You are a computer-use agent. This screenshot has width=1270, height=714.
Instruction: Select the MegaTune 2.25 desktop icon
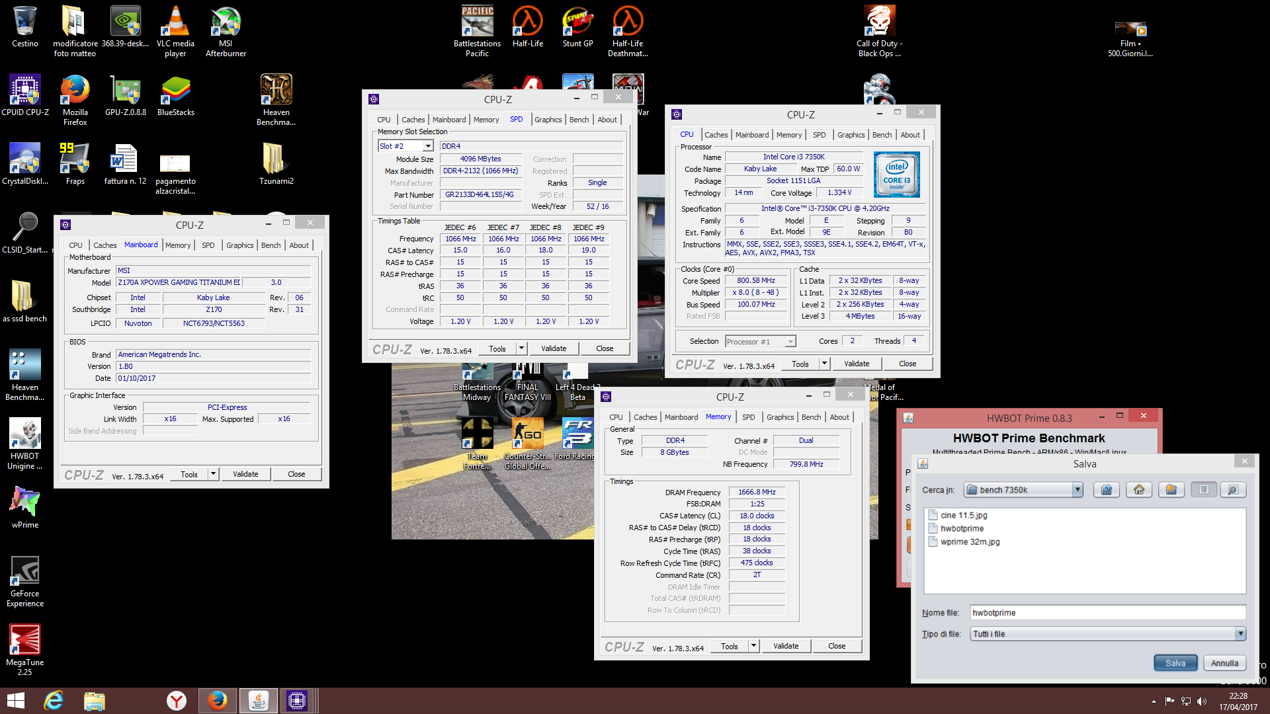click(x=25, y=651)
